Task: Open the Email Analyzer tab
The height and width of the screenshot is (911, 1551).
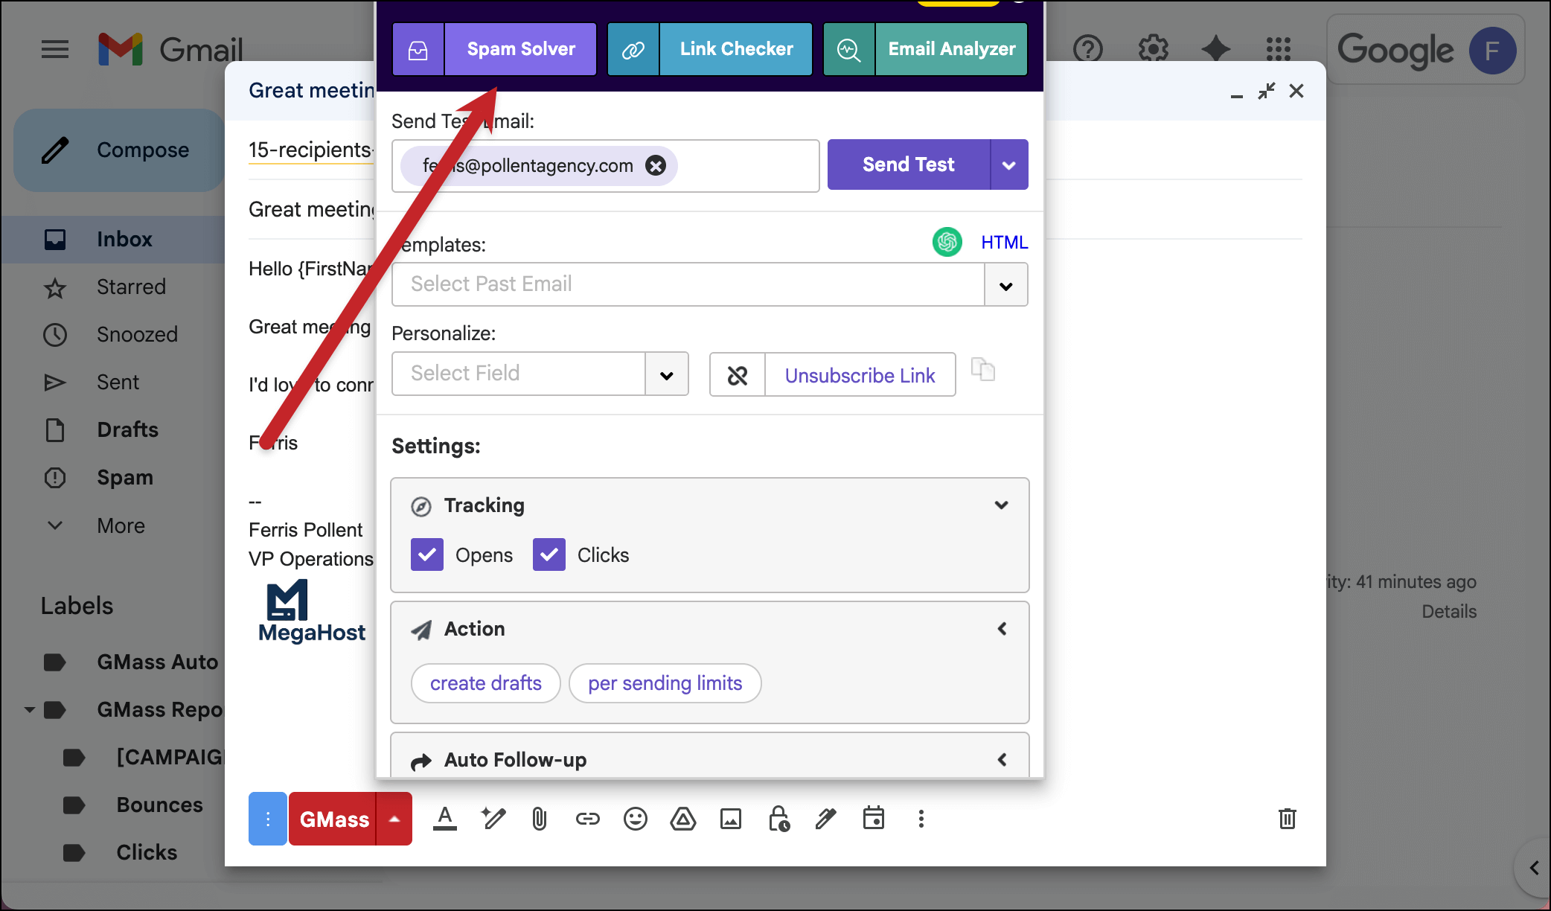Action: pyautogui.click(x=950, y=49)
